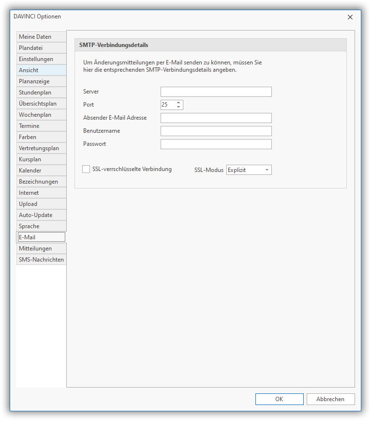Select the Sprache tab

(41, 226)
